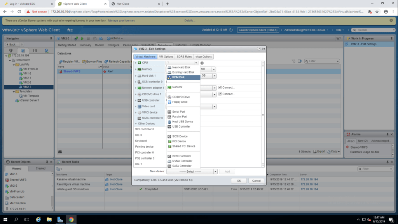The image size is (398, 224).
Task: Open the Hosts and Clusters navigator icon
Action: (11, 51)
